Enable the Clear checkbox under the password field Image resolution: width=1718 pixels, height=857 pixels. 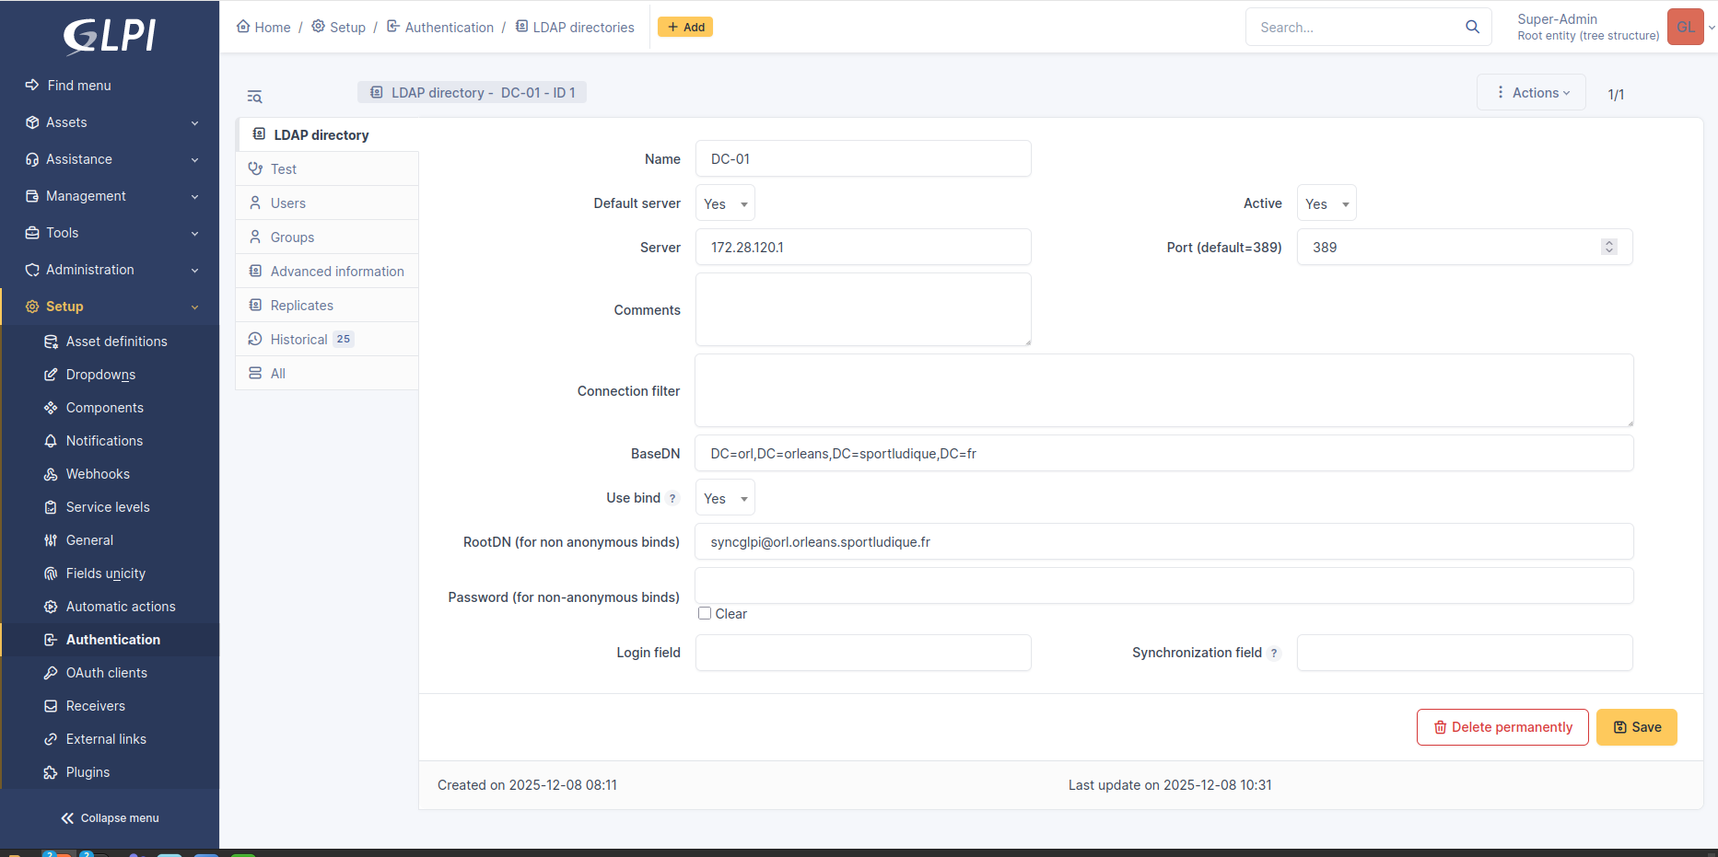(704, 613)
